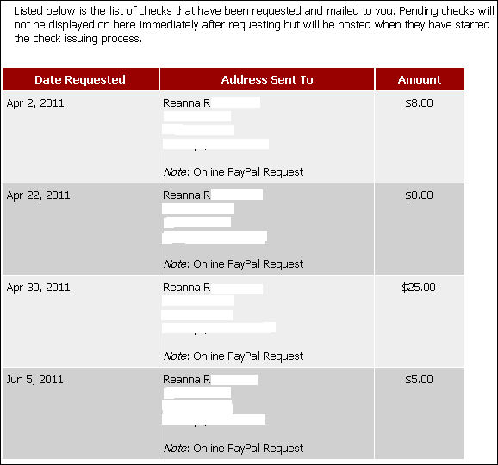This screenshot has height=465, width=498.
Task: Click Reanna R name in Jun 5 row
Action: click(x=186, y=379)
